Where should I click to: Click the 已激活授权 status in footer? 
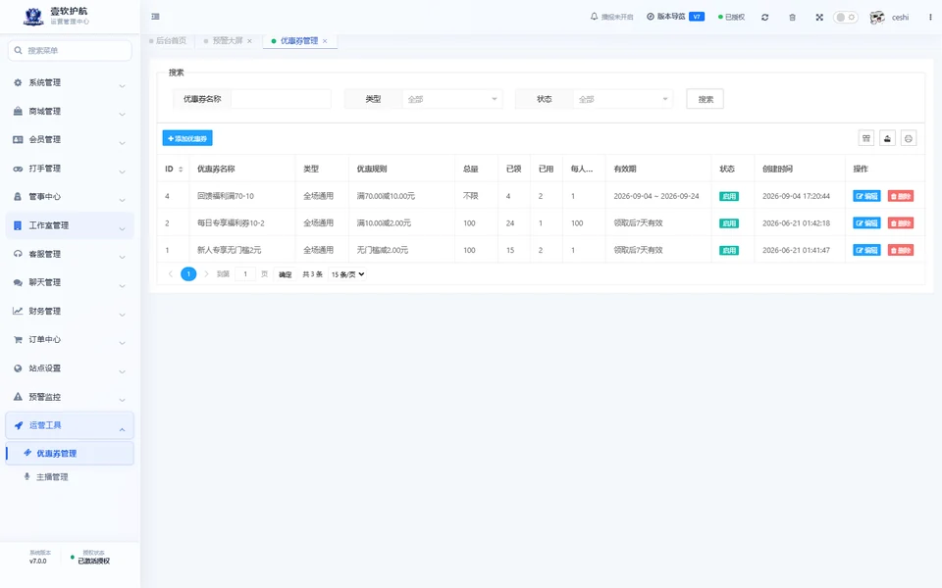(94, 561)
